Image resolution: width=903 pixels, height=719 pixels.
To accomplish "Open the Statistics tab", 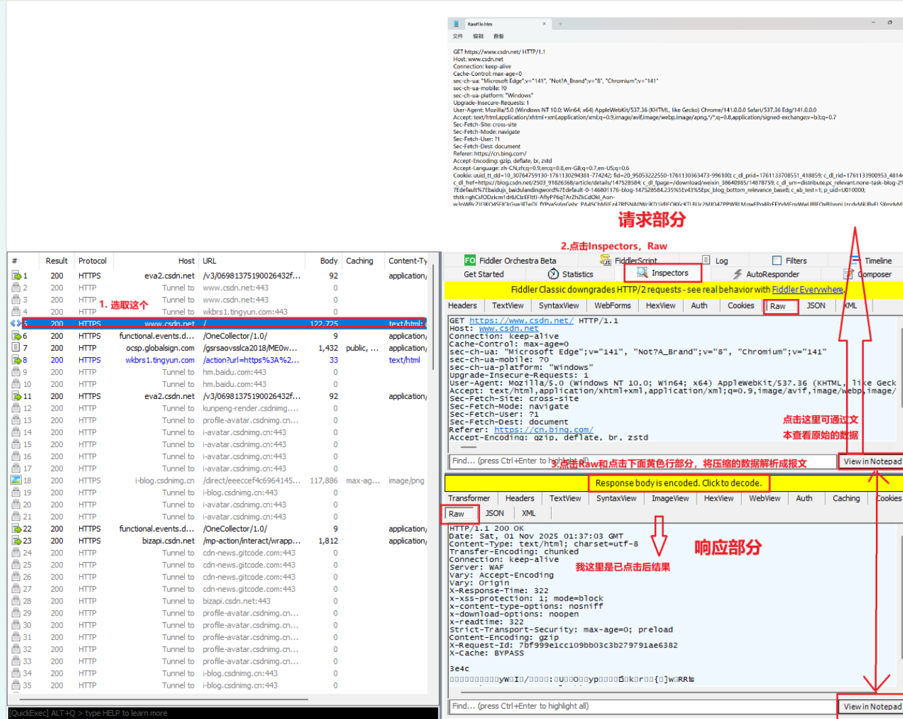I will coord(571,274).
